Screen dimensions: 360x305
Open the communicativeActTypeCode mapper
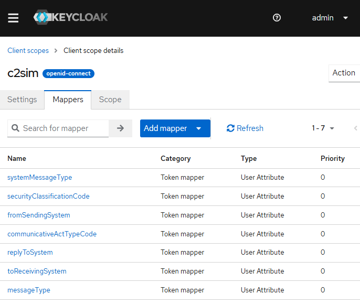click(52, 234)
